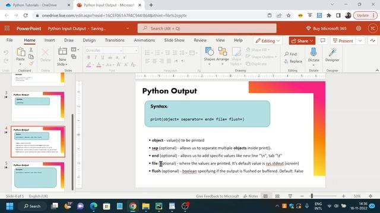Cut selection with the scissors icon

(x=31, y=50)
